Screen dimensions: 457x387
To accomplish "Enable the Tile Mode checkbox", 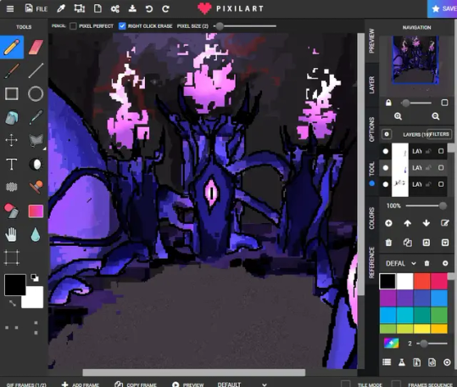I will click(346, 384).
